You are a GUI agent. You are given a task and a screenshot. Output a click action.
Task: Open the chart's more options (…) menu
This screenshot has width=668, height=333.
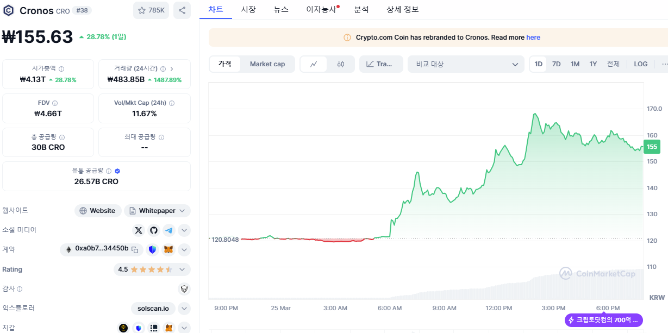click(x=664, y=64)
